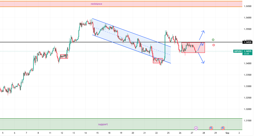Open the US flag event marker nearest date 29
The height and width of the screenshot is (137, 255).
pos(211,128)
